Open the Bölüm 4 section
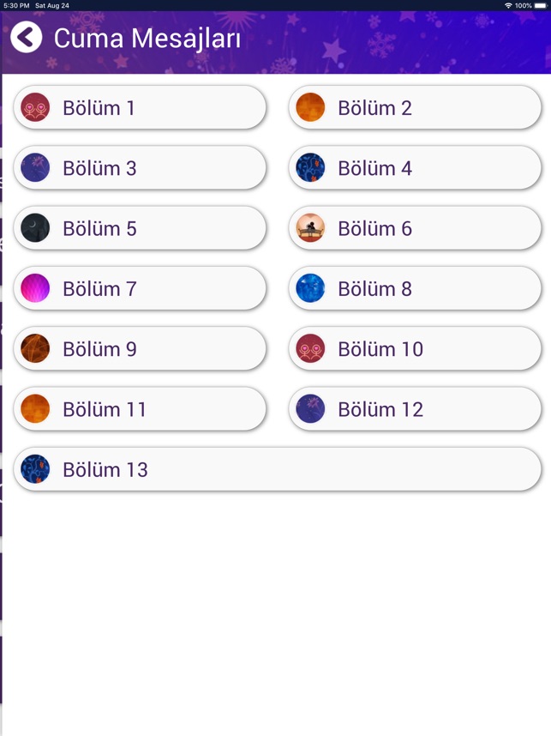The image size is (551, 736). pyautogui.click(x=415, y=167)
